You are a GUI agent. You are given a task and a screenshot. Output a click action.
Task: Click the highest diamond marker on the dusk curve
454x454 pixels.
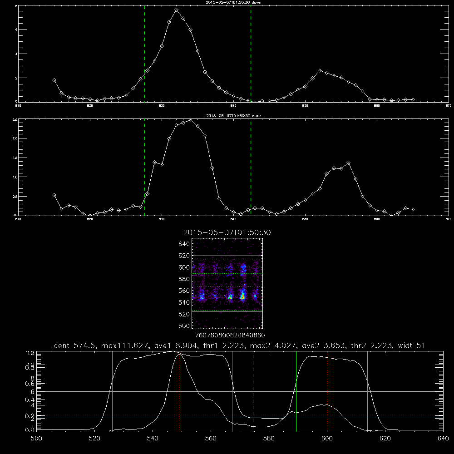[190, 120]
